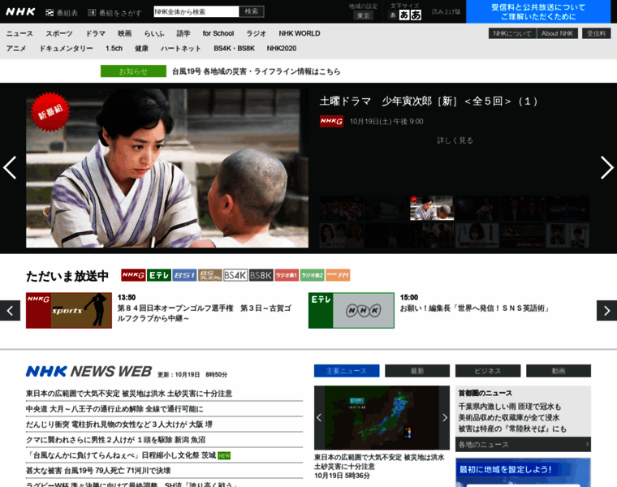This screenshot has width=617, height=487.
Task: Select the Eテレ channel icon
Action: [x=159, y=275]
